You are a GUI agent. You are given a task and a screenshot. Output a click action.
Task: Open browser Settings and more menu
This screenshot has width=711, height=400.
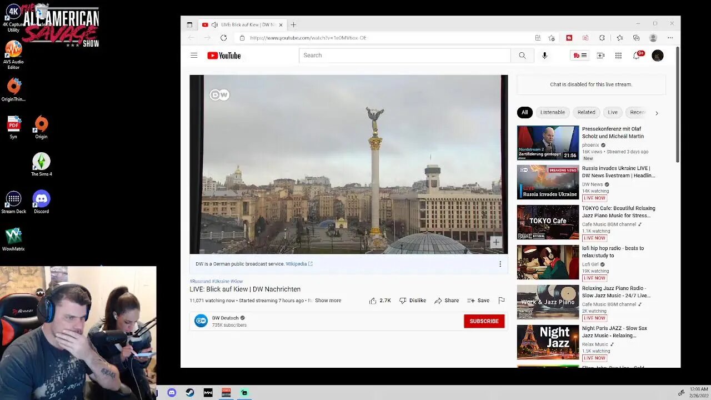[670, 38]
